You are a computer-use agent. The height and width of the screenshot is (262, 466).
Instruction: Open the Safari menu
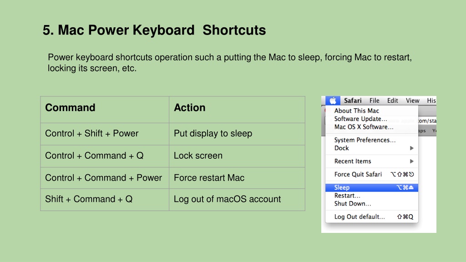(353, 101)
